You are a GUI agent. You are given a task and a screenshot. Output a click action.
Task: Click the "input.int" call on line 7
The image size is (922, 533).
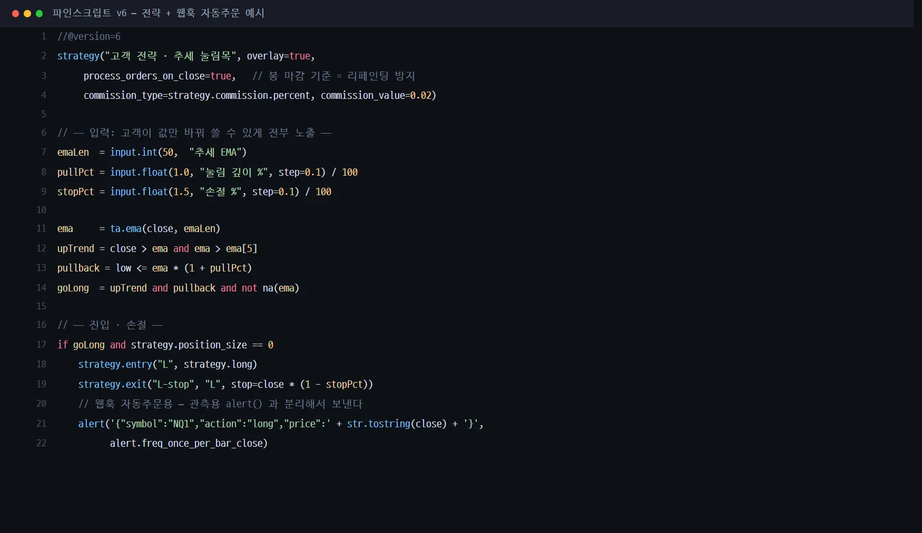134,152
